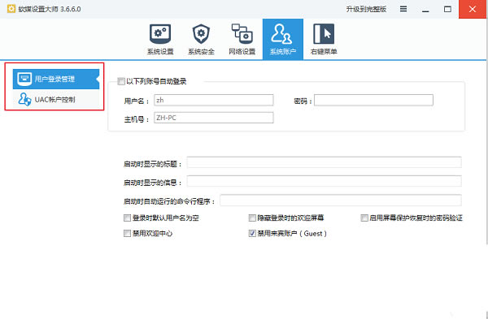Click the 密码 input field
The width and height of the screenshot is (488, 319).
point(373,100)
